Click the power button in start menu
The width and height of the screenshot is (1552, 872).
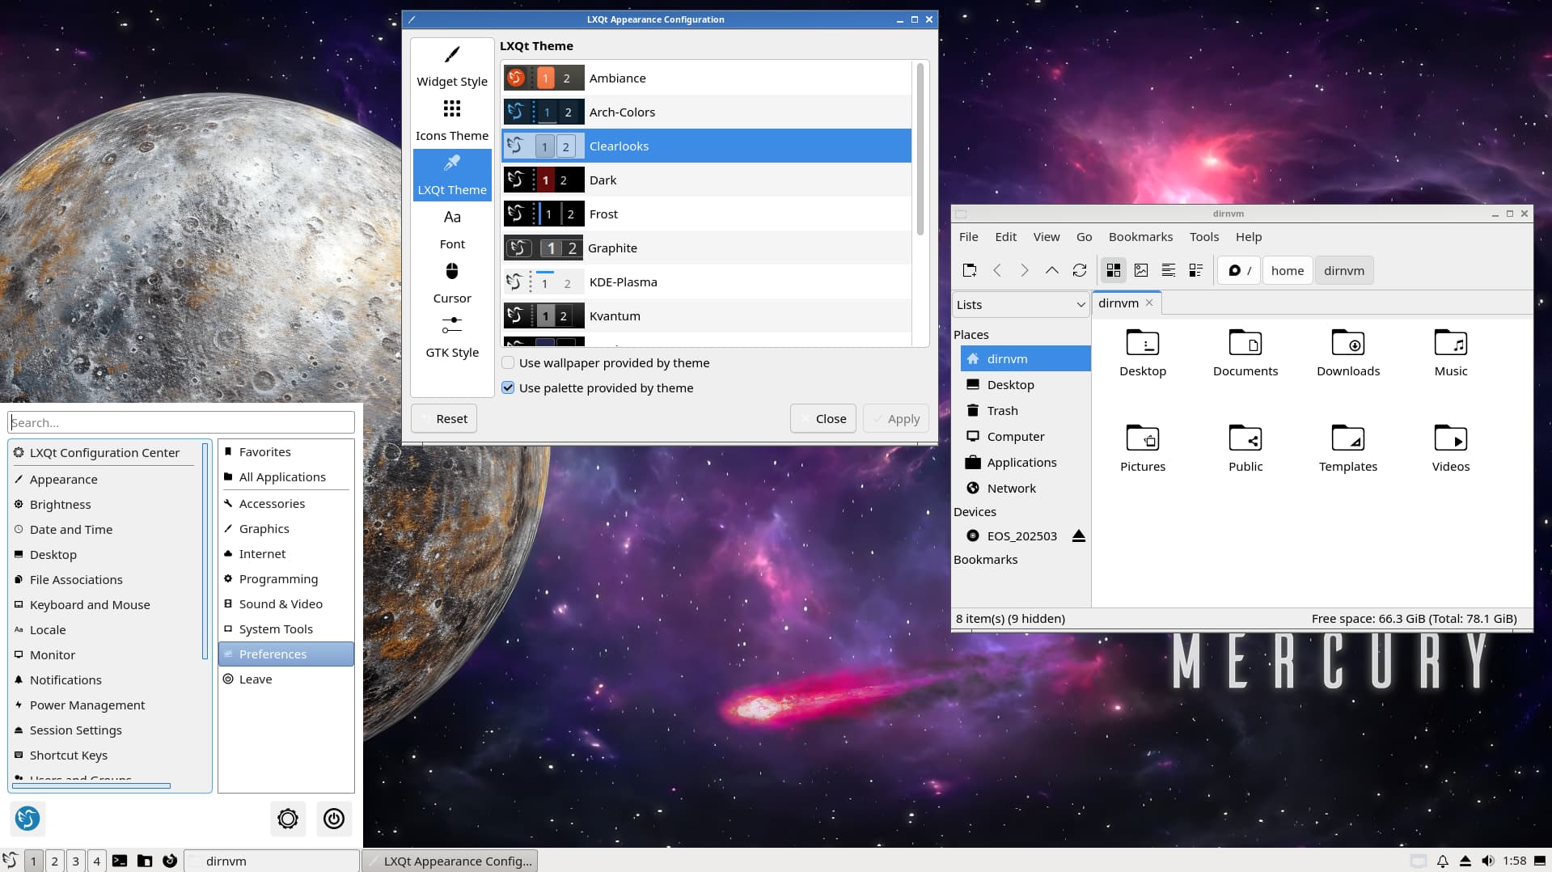tap(334, 819)
